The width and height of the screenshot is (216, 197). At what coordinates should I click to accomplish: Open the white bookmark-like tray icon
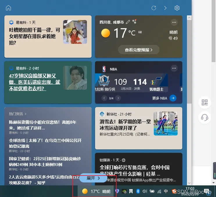click(x=131, y=191)
